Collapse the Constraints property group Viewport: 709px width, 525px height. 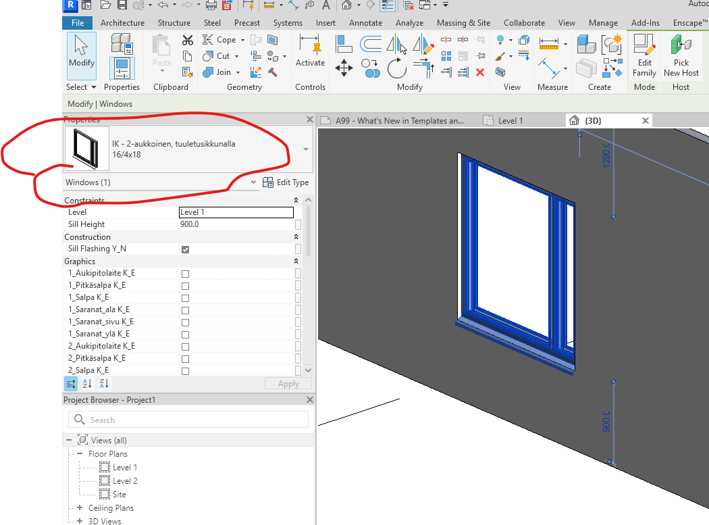coord(296,200)
